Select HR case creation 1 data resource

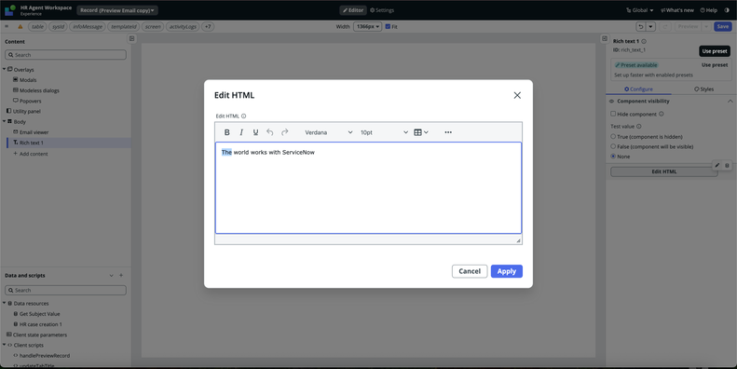point(40,324)
